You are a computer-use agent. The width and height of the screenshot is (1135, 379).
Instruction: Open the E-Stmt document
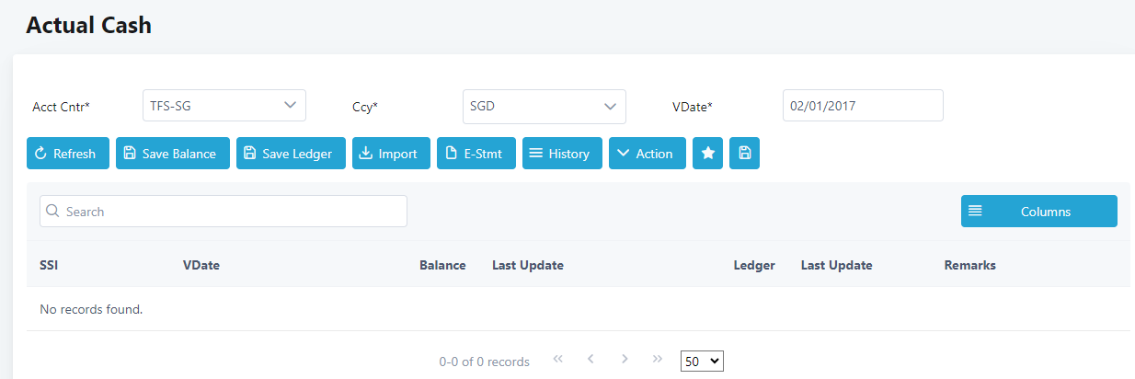[x=476, y=154]
